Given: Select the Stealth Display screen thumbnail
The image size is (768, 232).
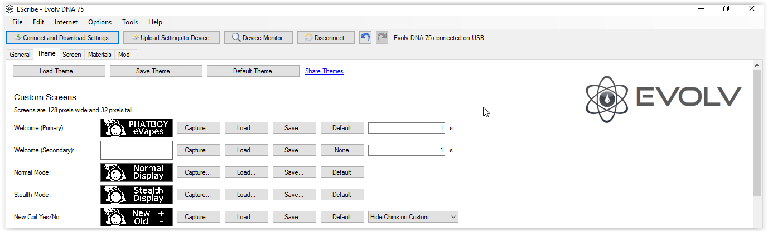Looking at the screenshot, I should click(137, 195).
